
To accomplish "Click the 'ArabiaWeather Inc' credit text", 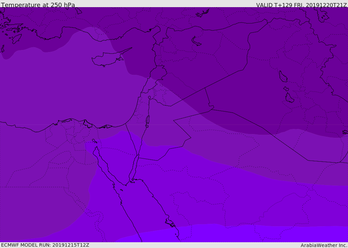I will (324, 245).
